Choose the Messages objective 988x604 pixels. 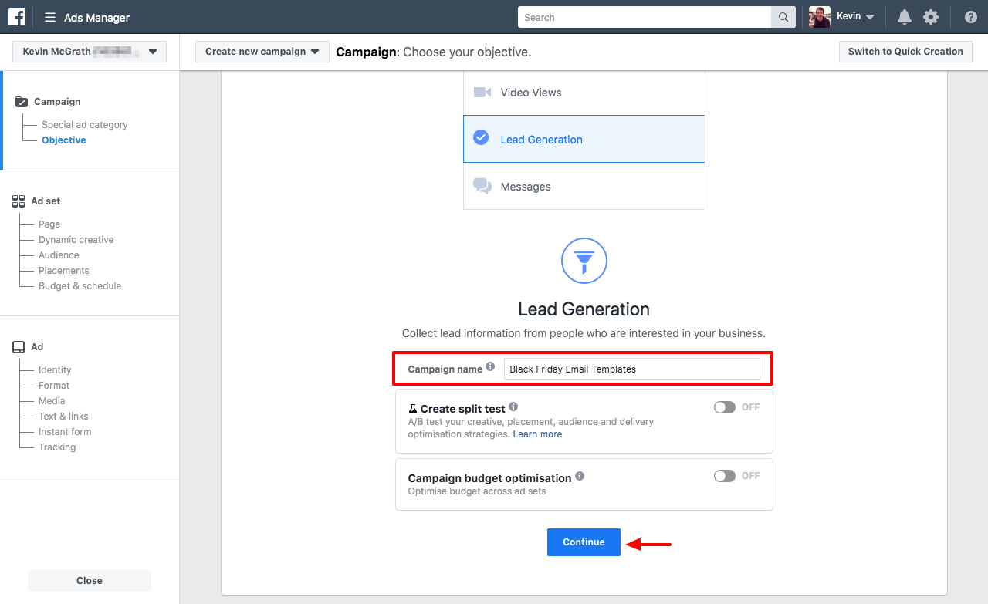584,187
